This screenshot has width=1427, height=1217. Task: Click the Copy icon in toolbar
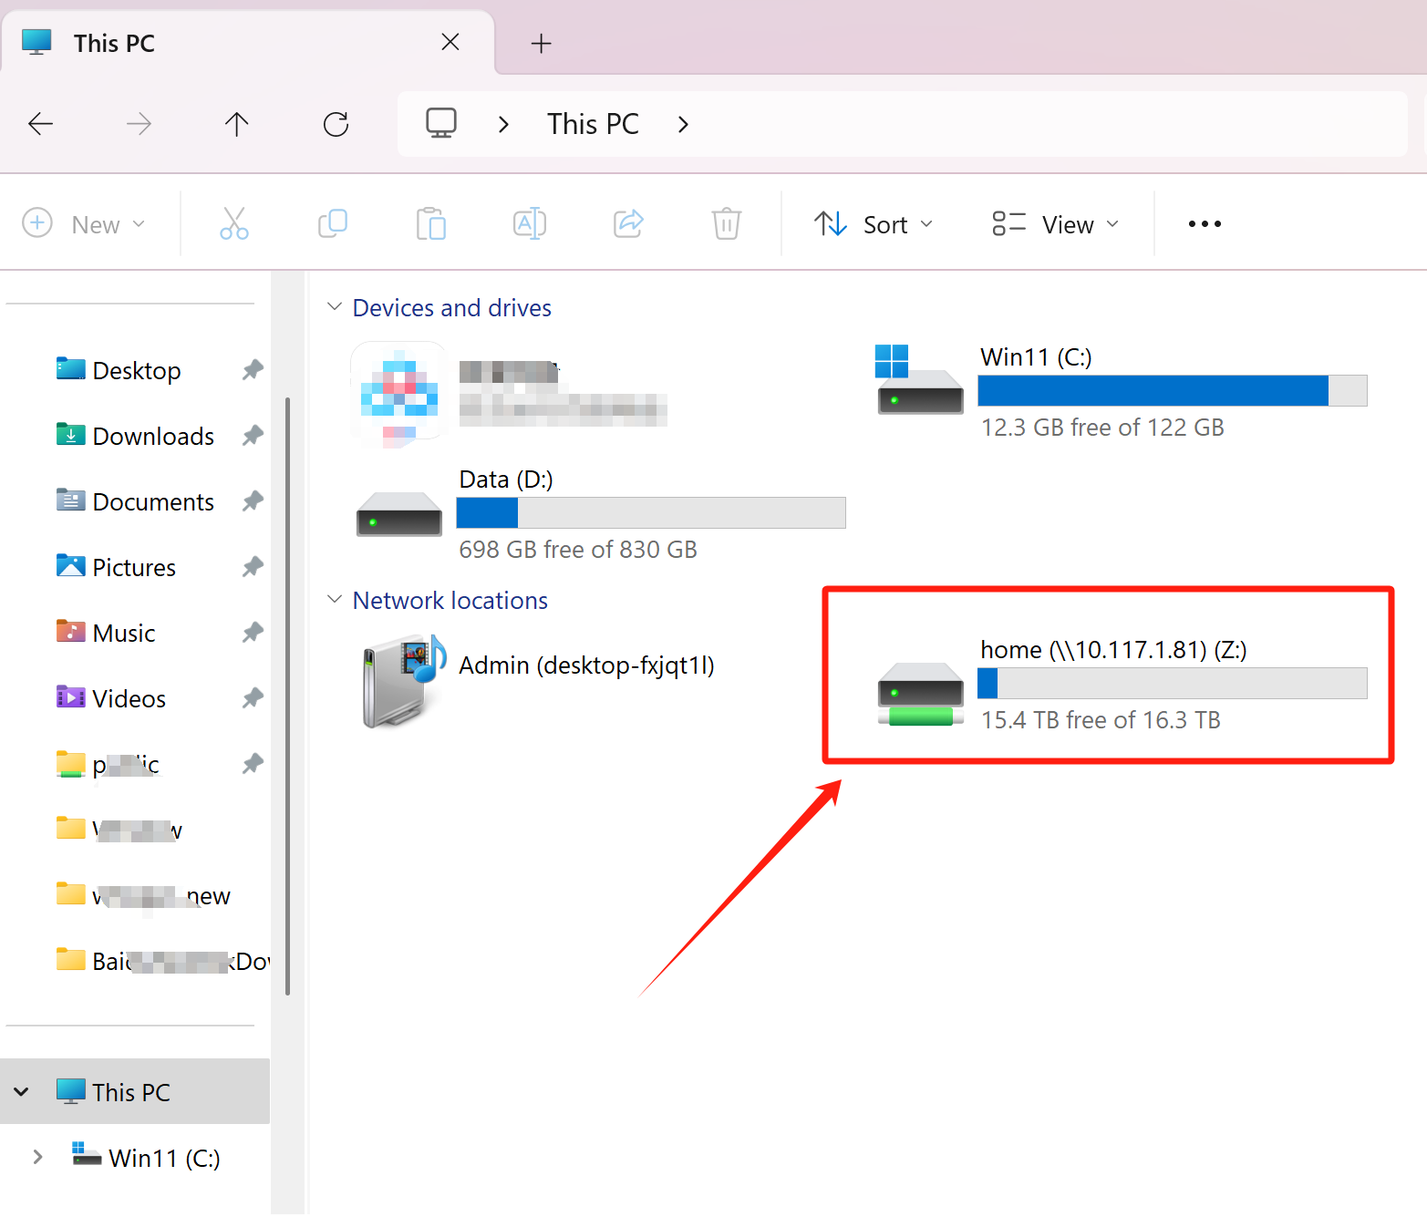[333, 223]
